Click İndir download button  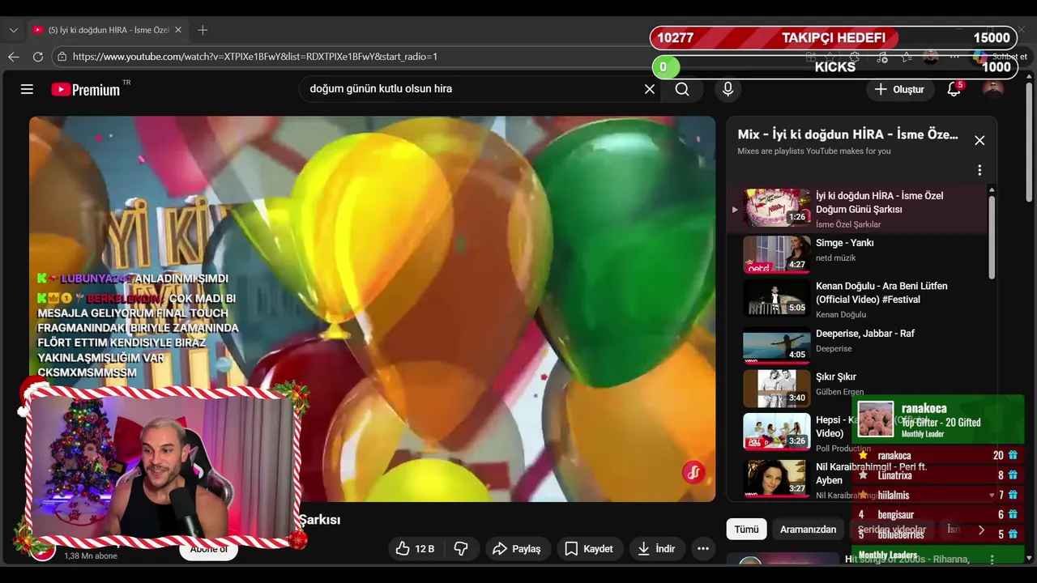(x=656, y=548)
